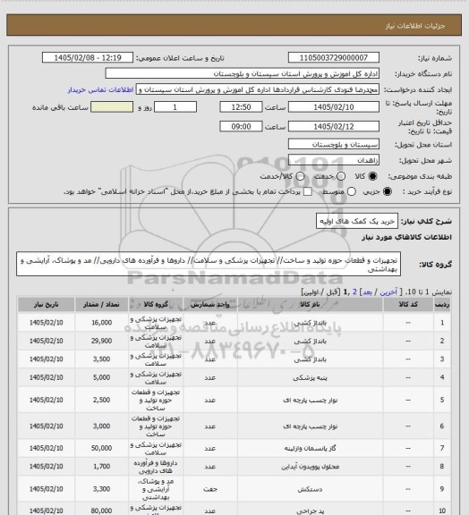Select the متوسط purchase type radio
Image resolution: width=469 pixels, height=515 pixels.
tap(352, 191)
